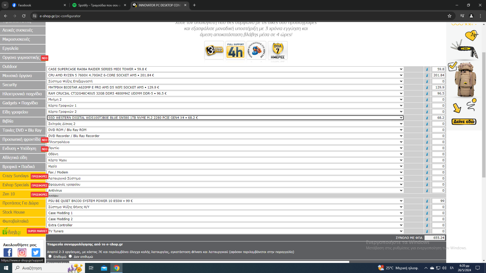Click the info icon for the RAM CRUCIAL row
Screen dimensions: 486x273
point(427,93)
